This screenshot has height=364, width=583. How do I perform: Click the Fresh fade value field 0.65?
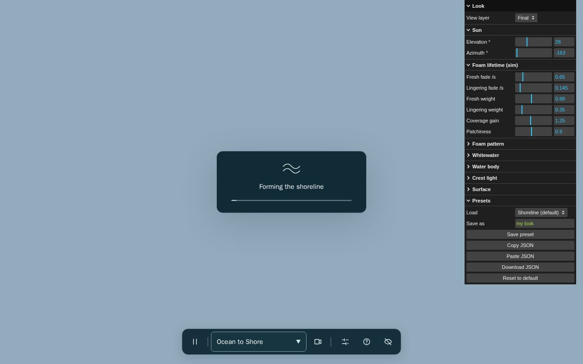coord(564,77)
